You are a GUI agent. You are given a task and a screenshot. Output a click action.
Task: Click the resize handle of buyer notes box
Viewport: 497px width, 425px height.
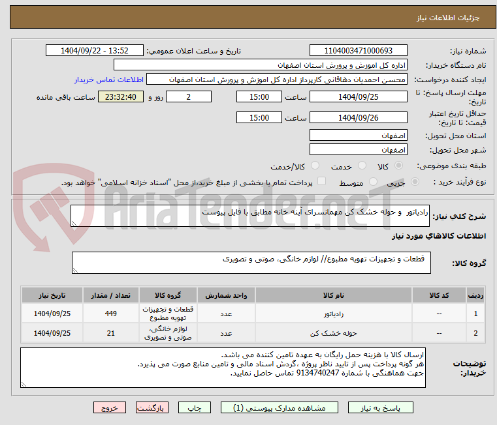tap(24, 384)
